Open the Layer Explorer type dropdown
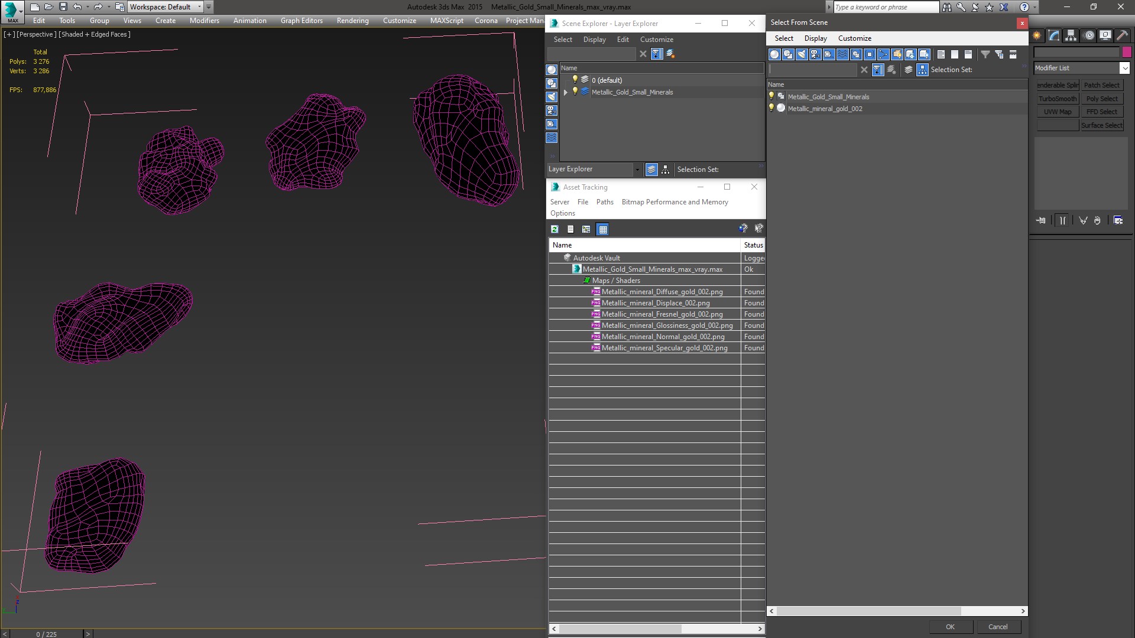 tap(637, 170)
